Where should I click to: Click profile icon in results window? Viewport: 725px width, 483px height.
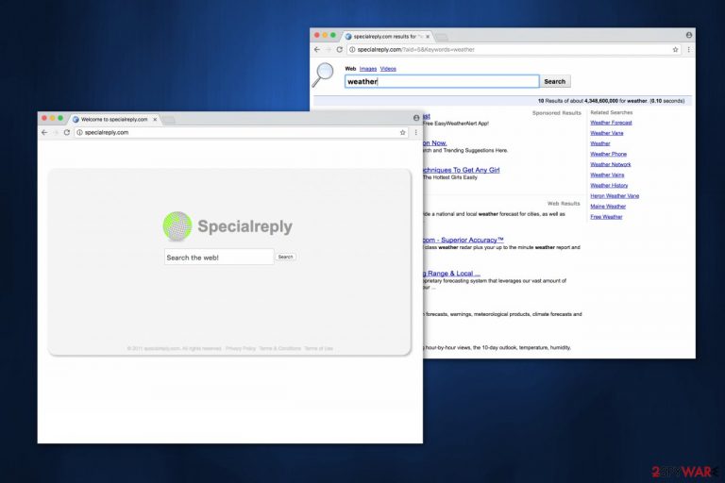[688, 35]
